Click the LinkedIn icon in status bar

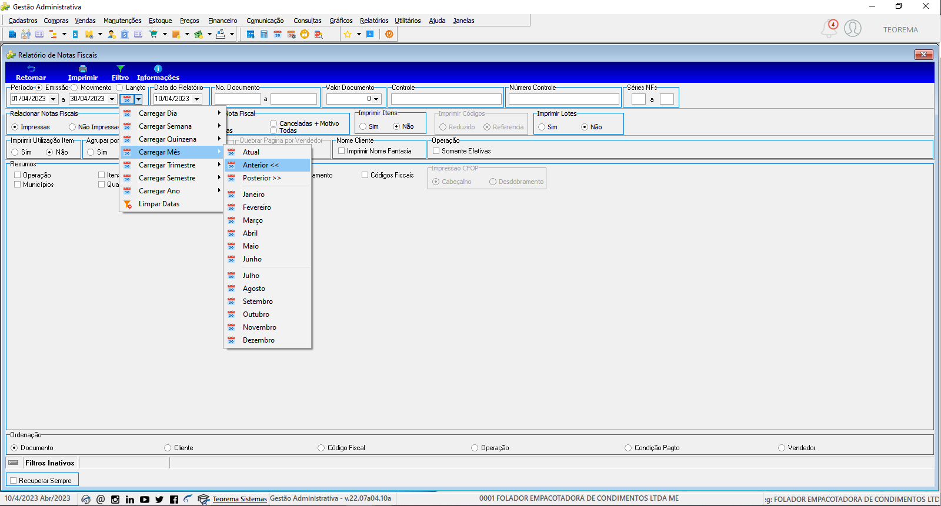[x=130, y=500]
